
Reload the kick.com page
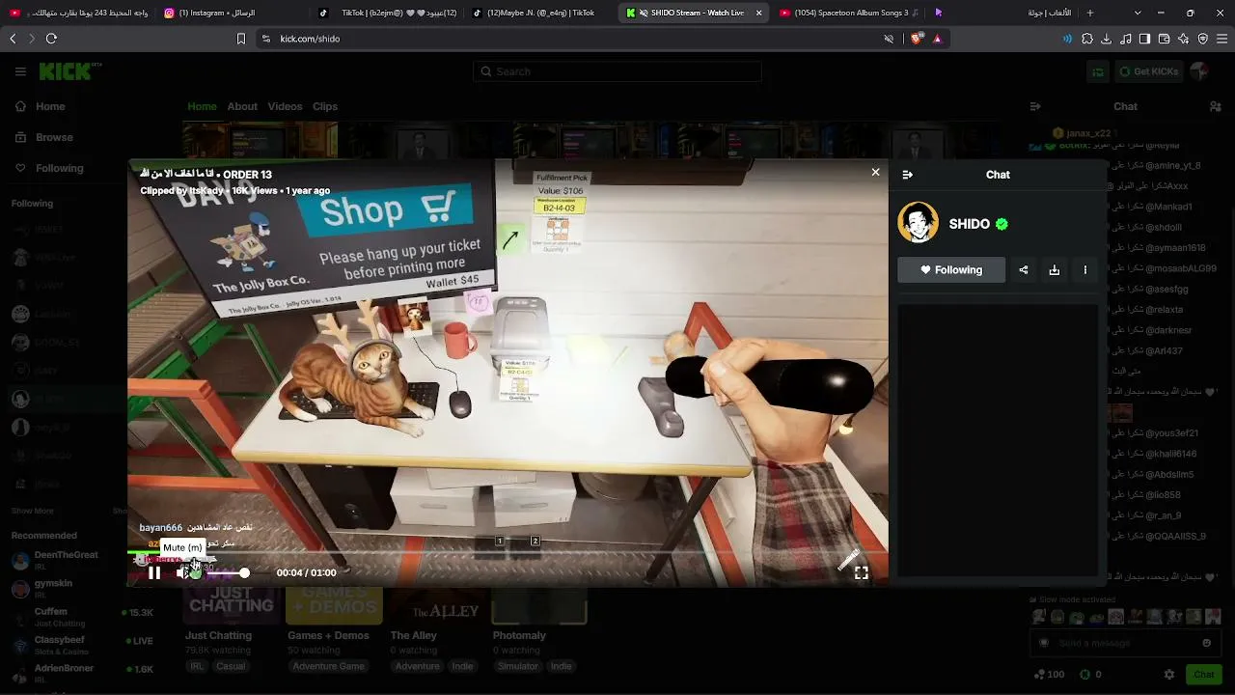pos(51,39)
